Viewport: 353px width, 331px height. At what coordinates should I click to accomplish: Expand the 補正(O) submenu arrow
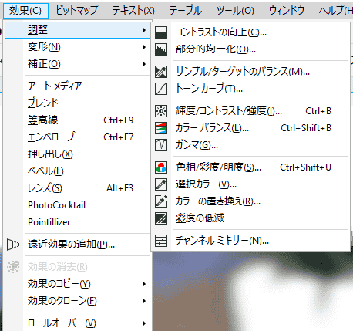point(144,64)
